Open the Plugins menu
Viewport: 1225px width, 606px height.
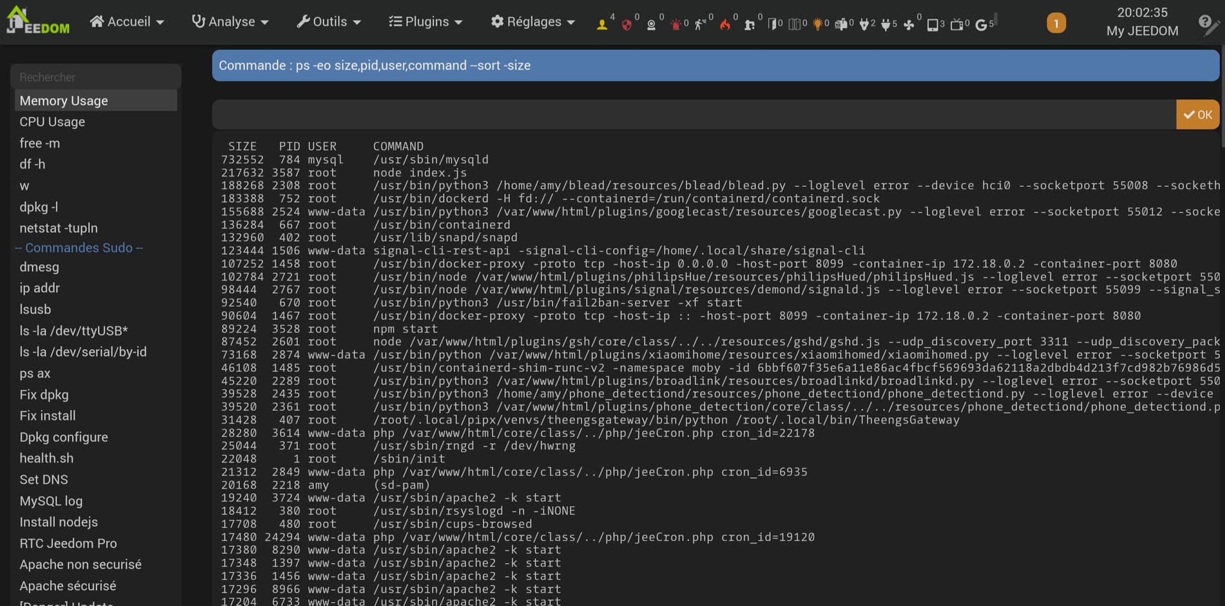[x=426, y=22]
